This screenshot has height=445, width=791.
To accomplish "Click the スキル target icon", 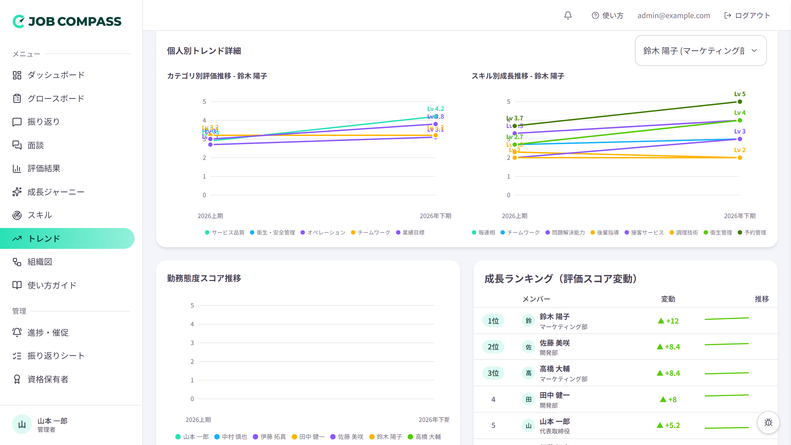I will tap(17, 215).
